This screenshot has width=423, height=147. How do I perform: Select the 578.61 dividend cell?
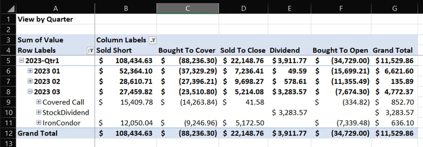point(289,81)
